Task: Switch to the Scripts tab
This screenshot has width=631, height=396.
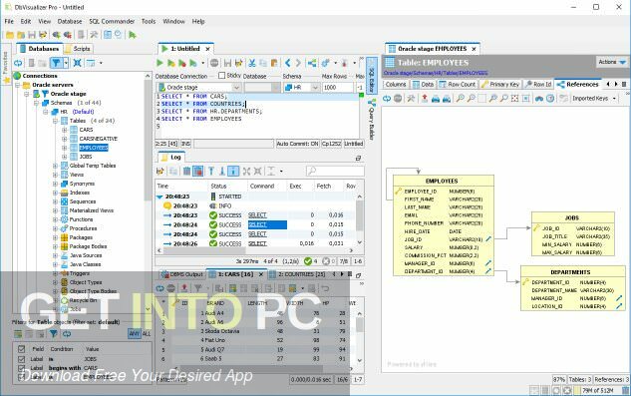Action: point(78,49)
